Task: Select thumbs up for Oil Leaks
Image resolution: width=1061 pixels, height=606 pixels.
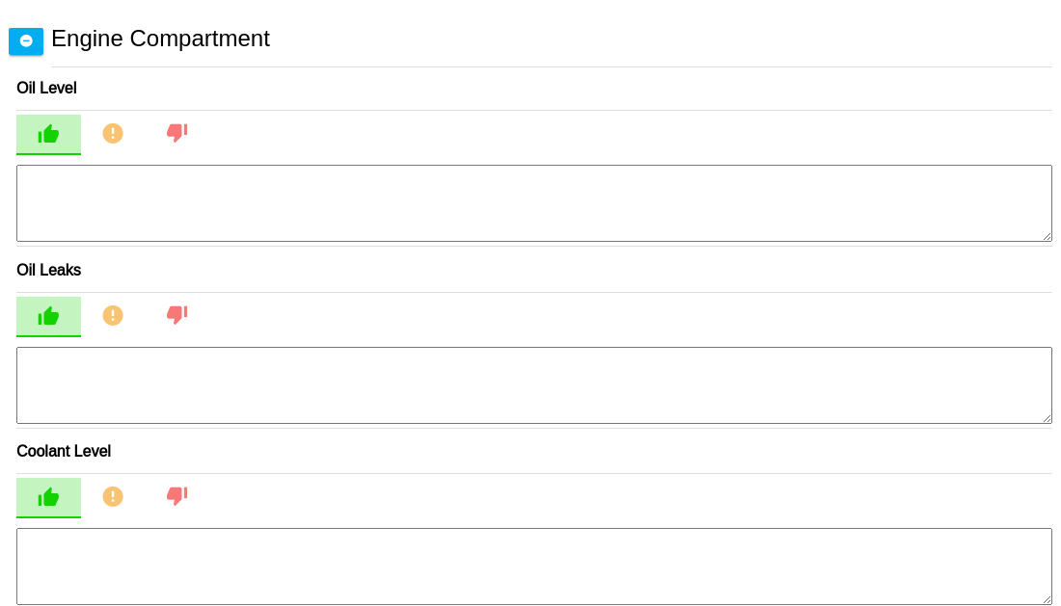Action: pos(48,316)
